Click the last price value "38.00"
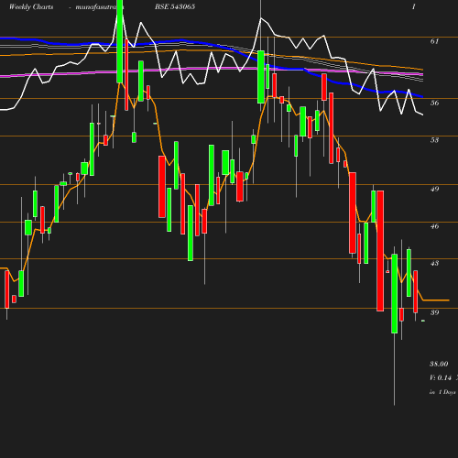This screenshot has height=458, width=458. coord(439,364)
